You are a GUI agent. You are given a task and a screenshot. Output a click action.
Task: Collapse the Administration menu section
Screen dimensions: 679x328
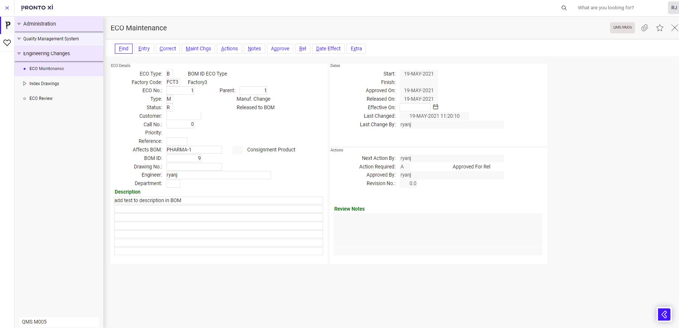(19, 24)
